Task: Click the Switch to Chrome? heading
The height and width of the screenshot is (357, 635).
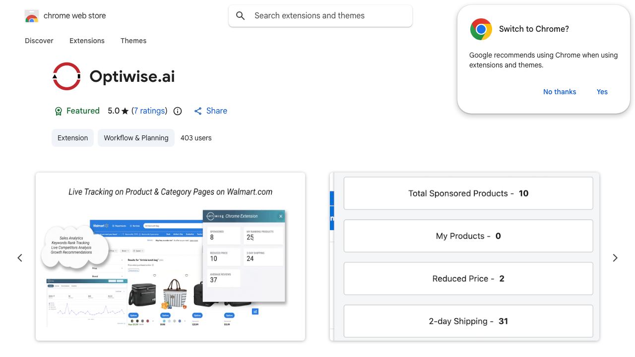Action: tap(534, 29)
